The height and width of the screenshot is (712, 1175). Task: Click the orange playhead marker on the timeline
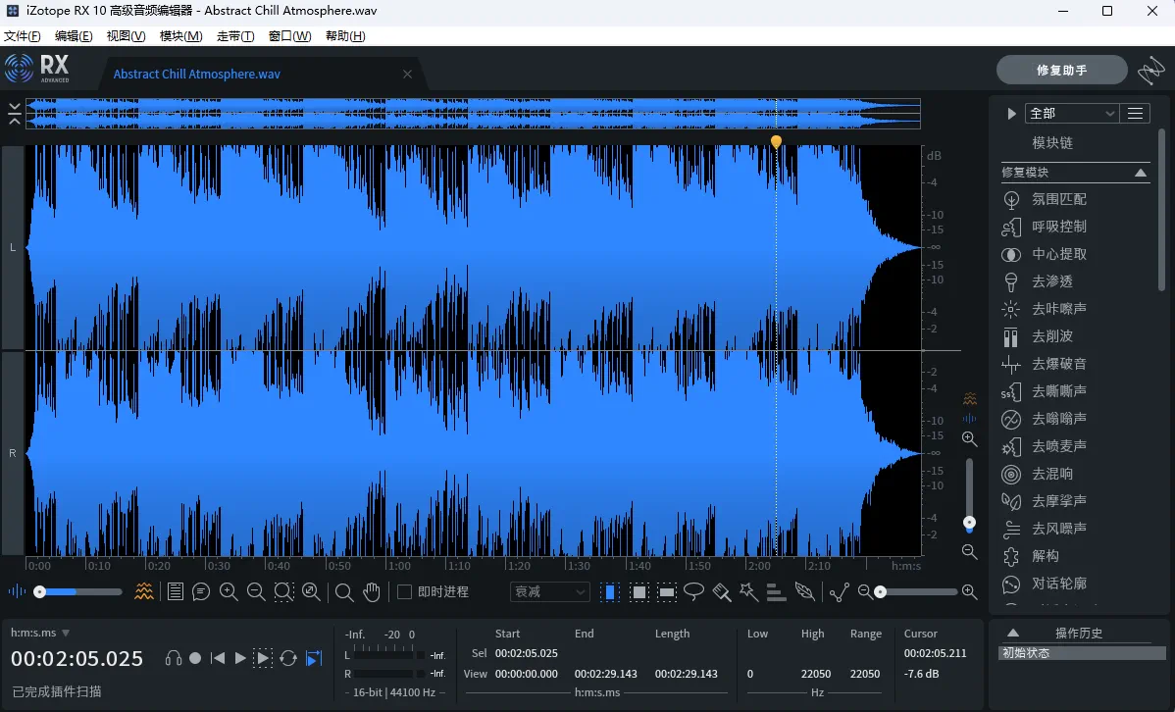(776, 142)
